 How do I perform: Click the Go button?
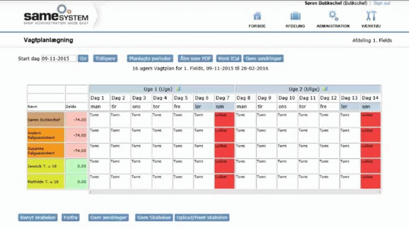pos(83,58)
